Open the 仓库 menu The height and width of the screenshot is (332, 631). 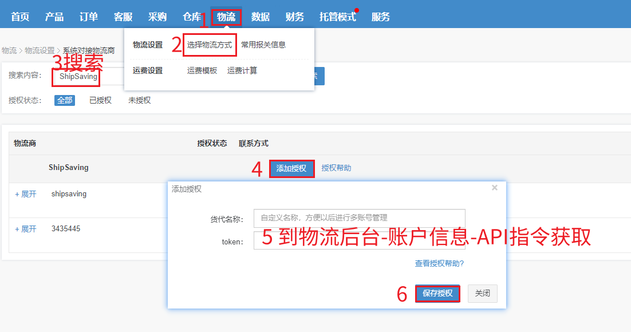(192, 17)
